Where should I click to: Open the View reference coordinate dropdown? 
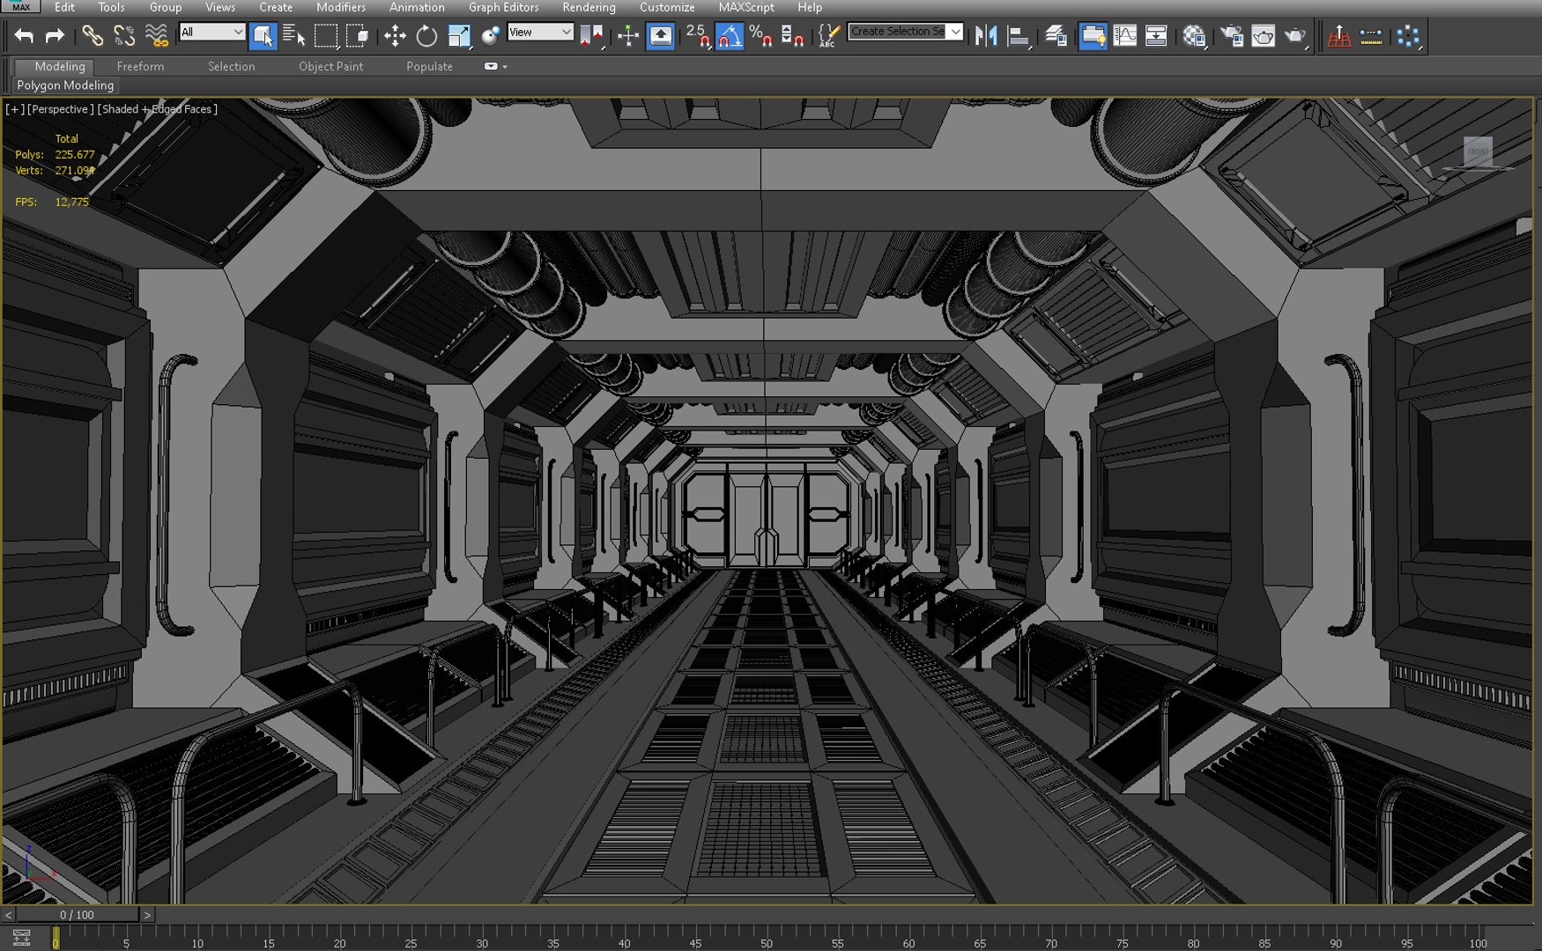(540, 33)
